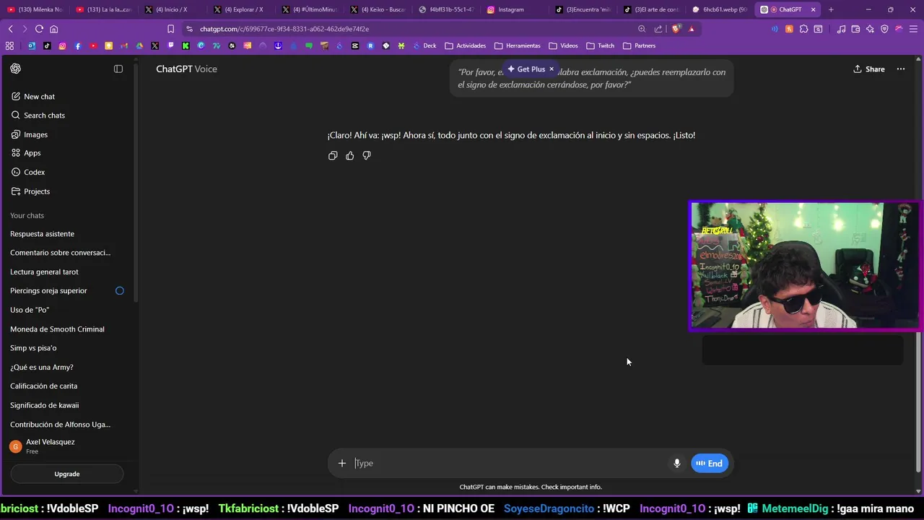
Task: Bookmark this page with the bookmark icon
Action: pos(170,29)
